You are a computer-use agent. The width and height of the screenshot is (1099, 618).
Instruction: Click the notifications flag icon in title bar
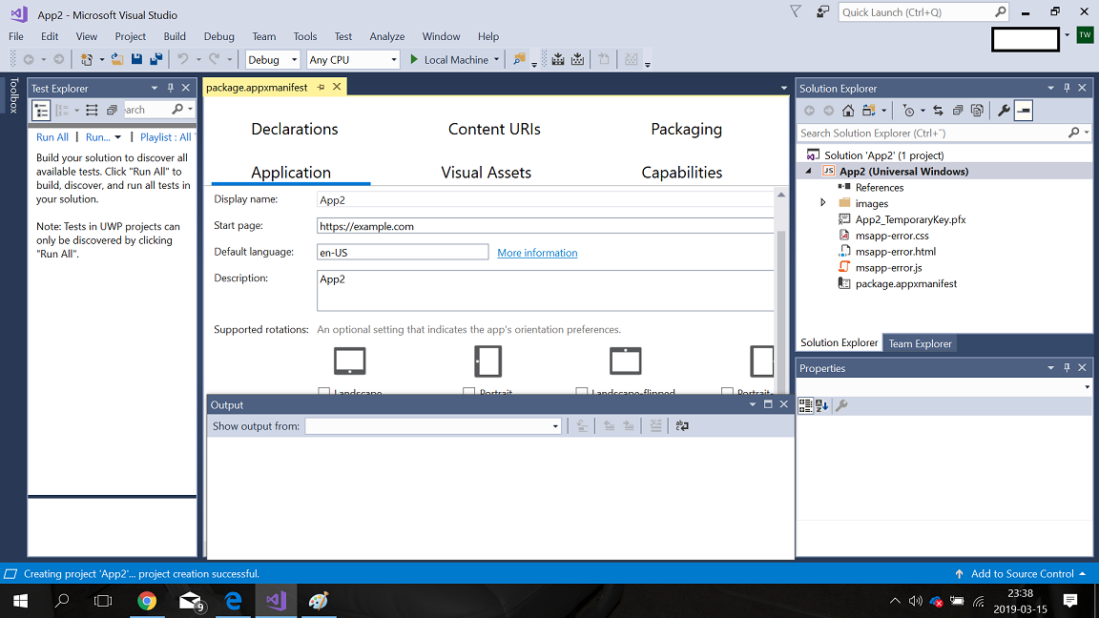coord(796,11)
